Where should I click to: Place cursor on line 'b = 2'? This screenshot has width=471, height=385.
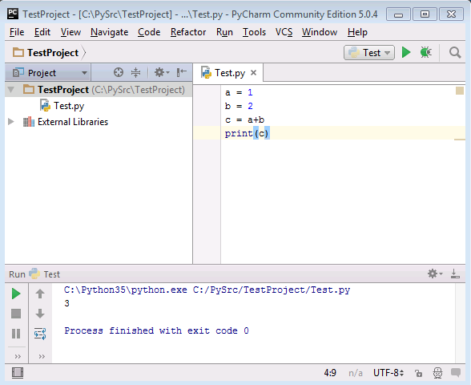tap(239, 106)
